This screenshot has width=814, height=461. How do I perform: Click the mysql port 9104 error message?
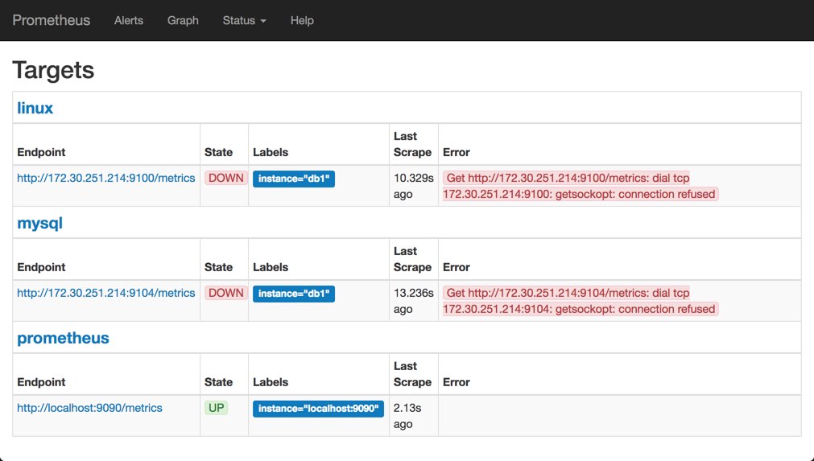pyautogui.click(x=579, y=301)
